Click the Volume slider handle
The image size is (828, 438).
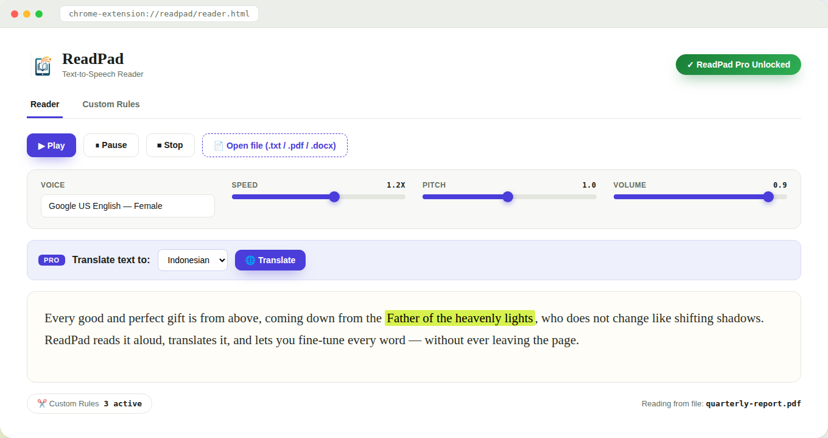pos(768,197)
